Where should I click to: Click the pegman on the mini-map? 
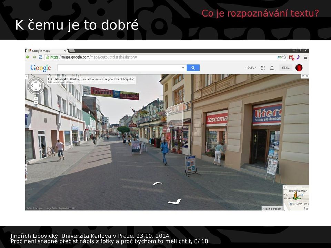[x=296, y=196]
